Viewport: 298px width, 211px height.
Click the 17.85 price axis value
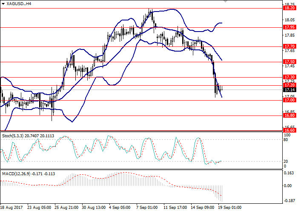click(x=290, y=35)
